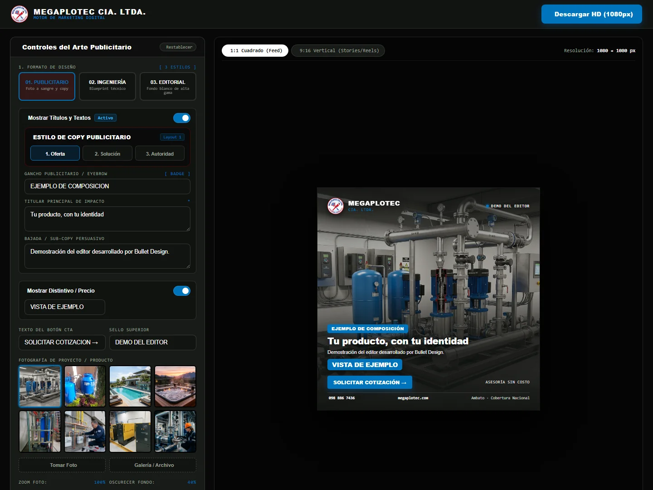Toggle Mostrar Títulos y Textos switch

[182, 118]
